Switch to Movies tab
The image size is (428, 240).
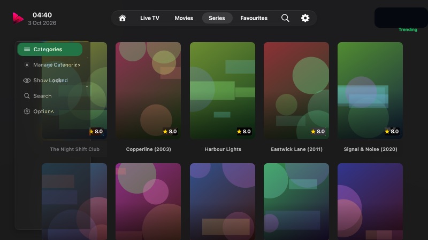tap(184, 18)
